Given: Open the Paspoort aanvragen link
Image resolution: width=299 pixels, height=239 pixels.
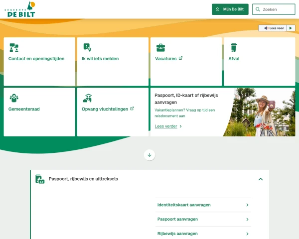Looking at the screenshot, I should [x=203, y=219].
